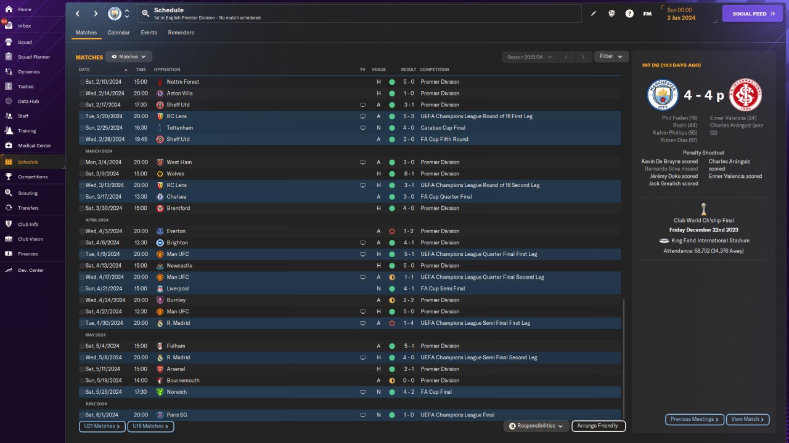Select the UEFA Champions League Final row
This screenshot has width=789, height=443.
350,415
